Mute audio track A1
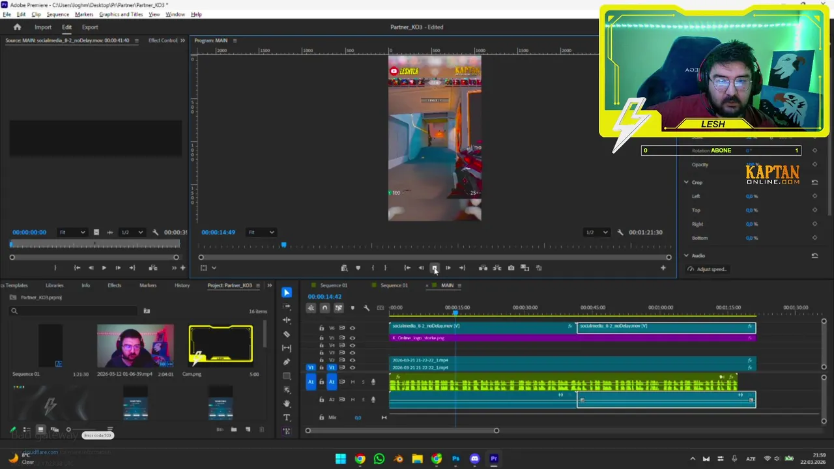Screen dimensions: 834x469 (352, 382)
